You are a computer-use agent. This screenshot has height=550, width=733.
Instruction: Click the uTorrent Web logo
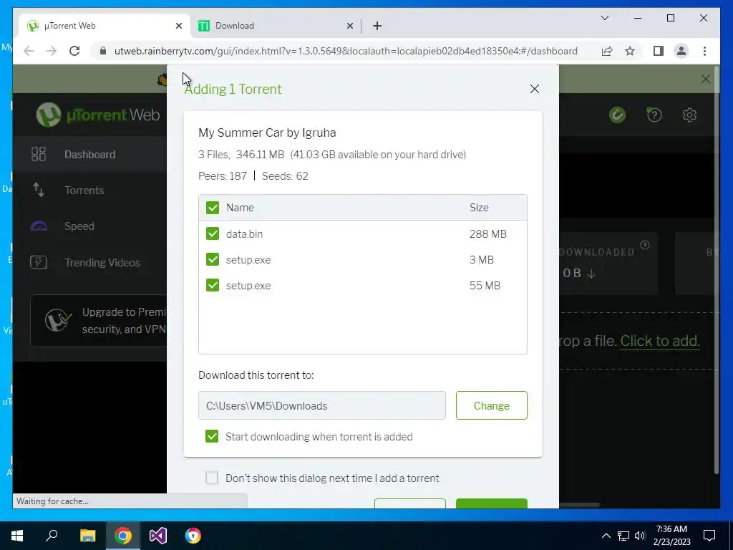click(x=98, y=115)
